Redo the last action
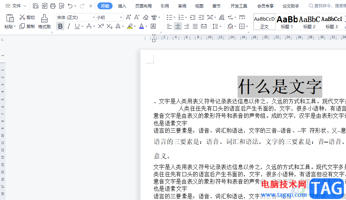 [x=82, y=6]
